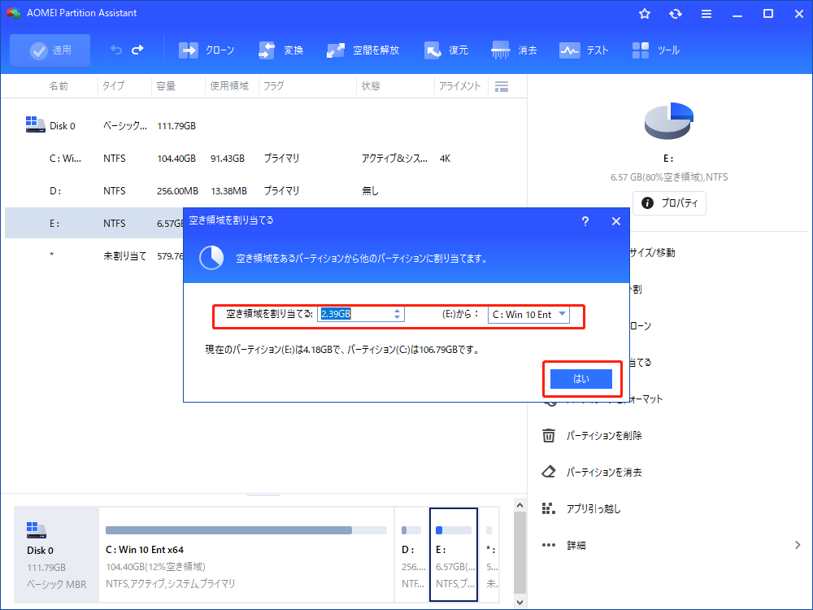This screenshot has width=813, height=610.
Task: Open the Test (テスト) tool
Action: 583,50
